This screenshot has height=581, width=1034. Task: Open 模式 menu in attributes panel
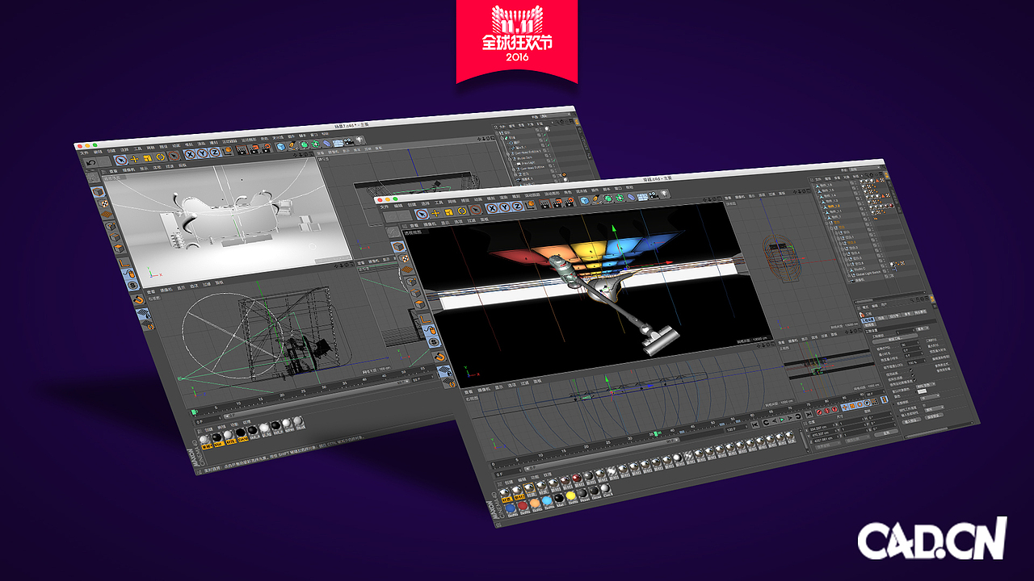(866, 307)
